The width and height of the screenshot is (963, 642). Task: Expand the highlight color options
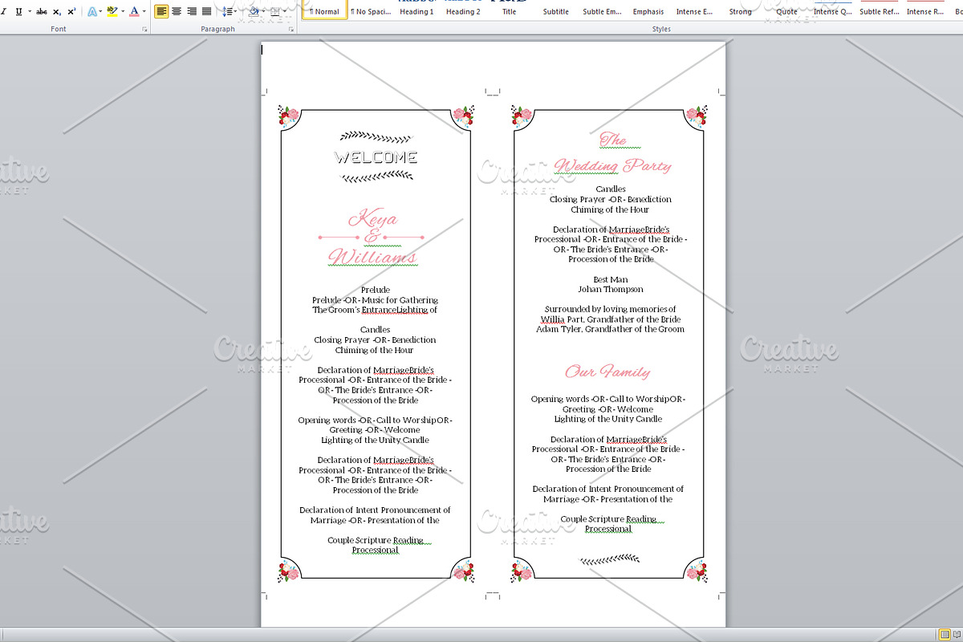point(122,11)
